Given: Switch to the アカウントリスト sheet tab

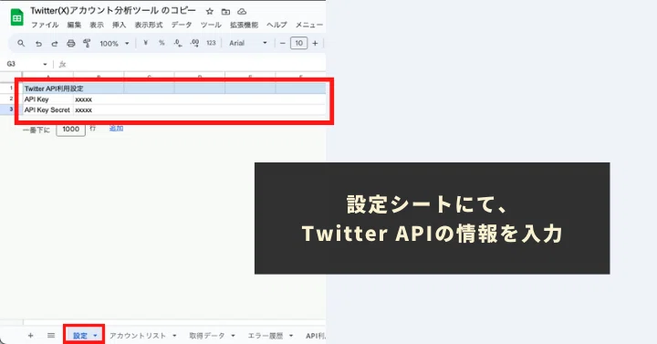Looking at the screenshot, I should (138, 336).
